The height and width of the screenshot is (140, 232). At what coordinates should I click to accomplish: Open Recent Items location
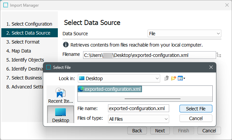(x=60, y=95)
